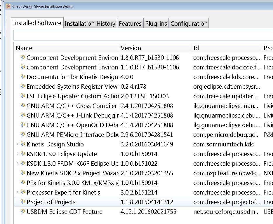
Task: Click icon beside GNU ARM OpenOCD Debugging
Action: point(23,125)
